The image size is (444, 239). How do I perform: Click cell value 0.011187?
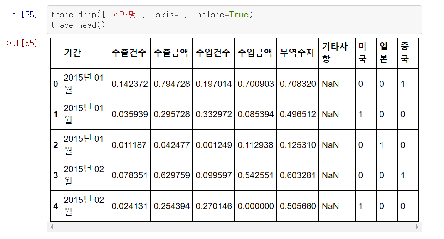coord(129,145)
